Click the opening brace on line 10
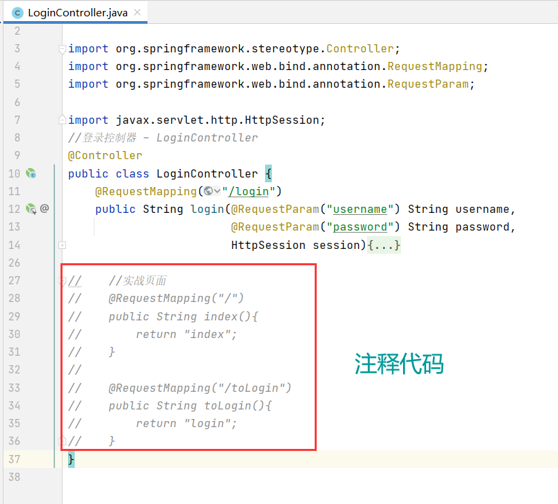The height and width of the screenshot is (504, 558). 268,174
